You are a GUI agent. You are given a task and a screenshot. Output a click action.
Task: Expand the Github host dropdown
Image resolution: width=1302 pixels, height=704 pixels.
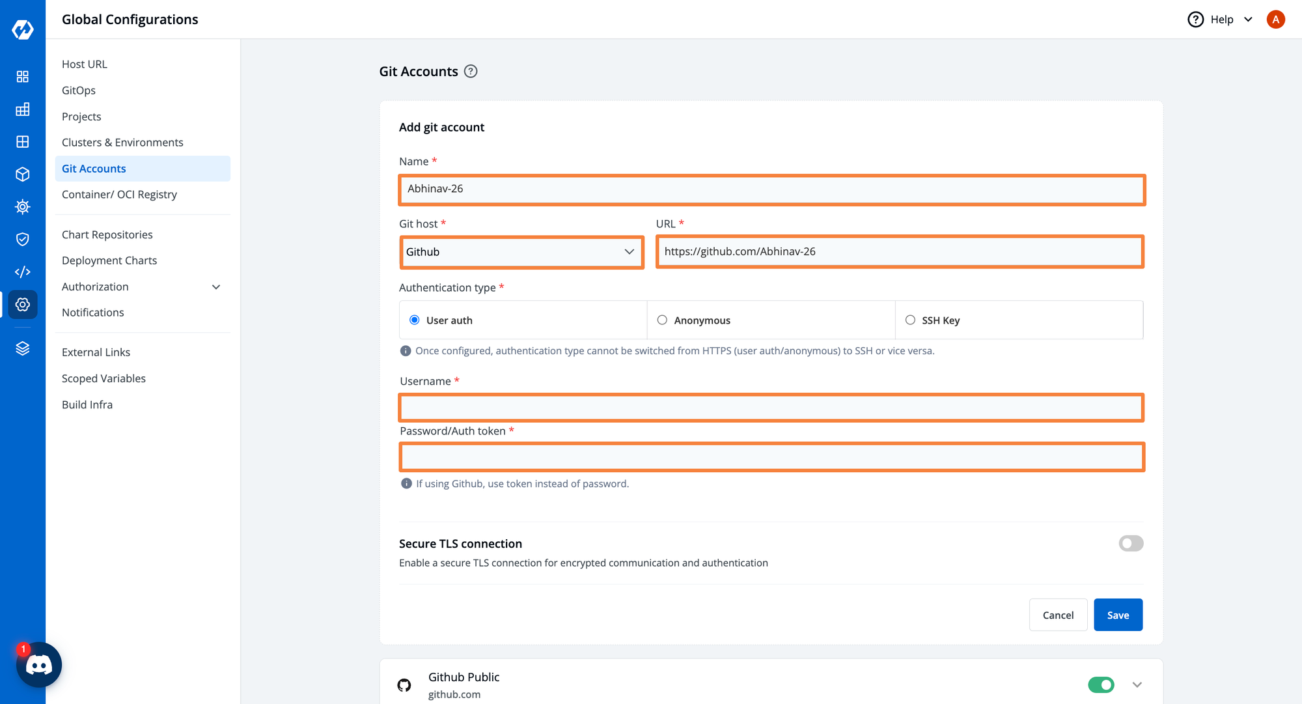629,251
